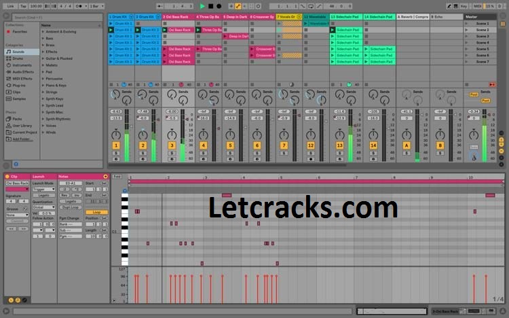The image size is (509, 318).
Task: Open the MIDI Effects category
Action: click(x=22, y=79)
